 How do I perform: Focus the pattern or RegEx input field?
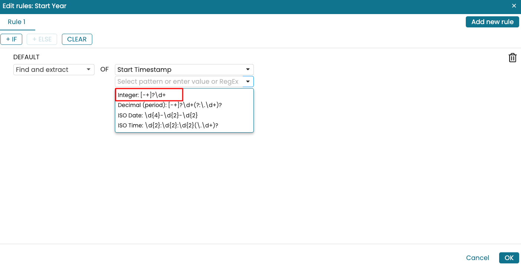tap(179, 82)
